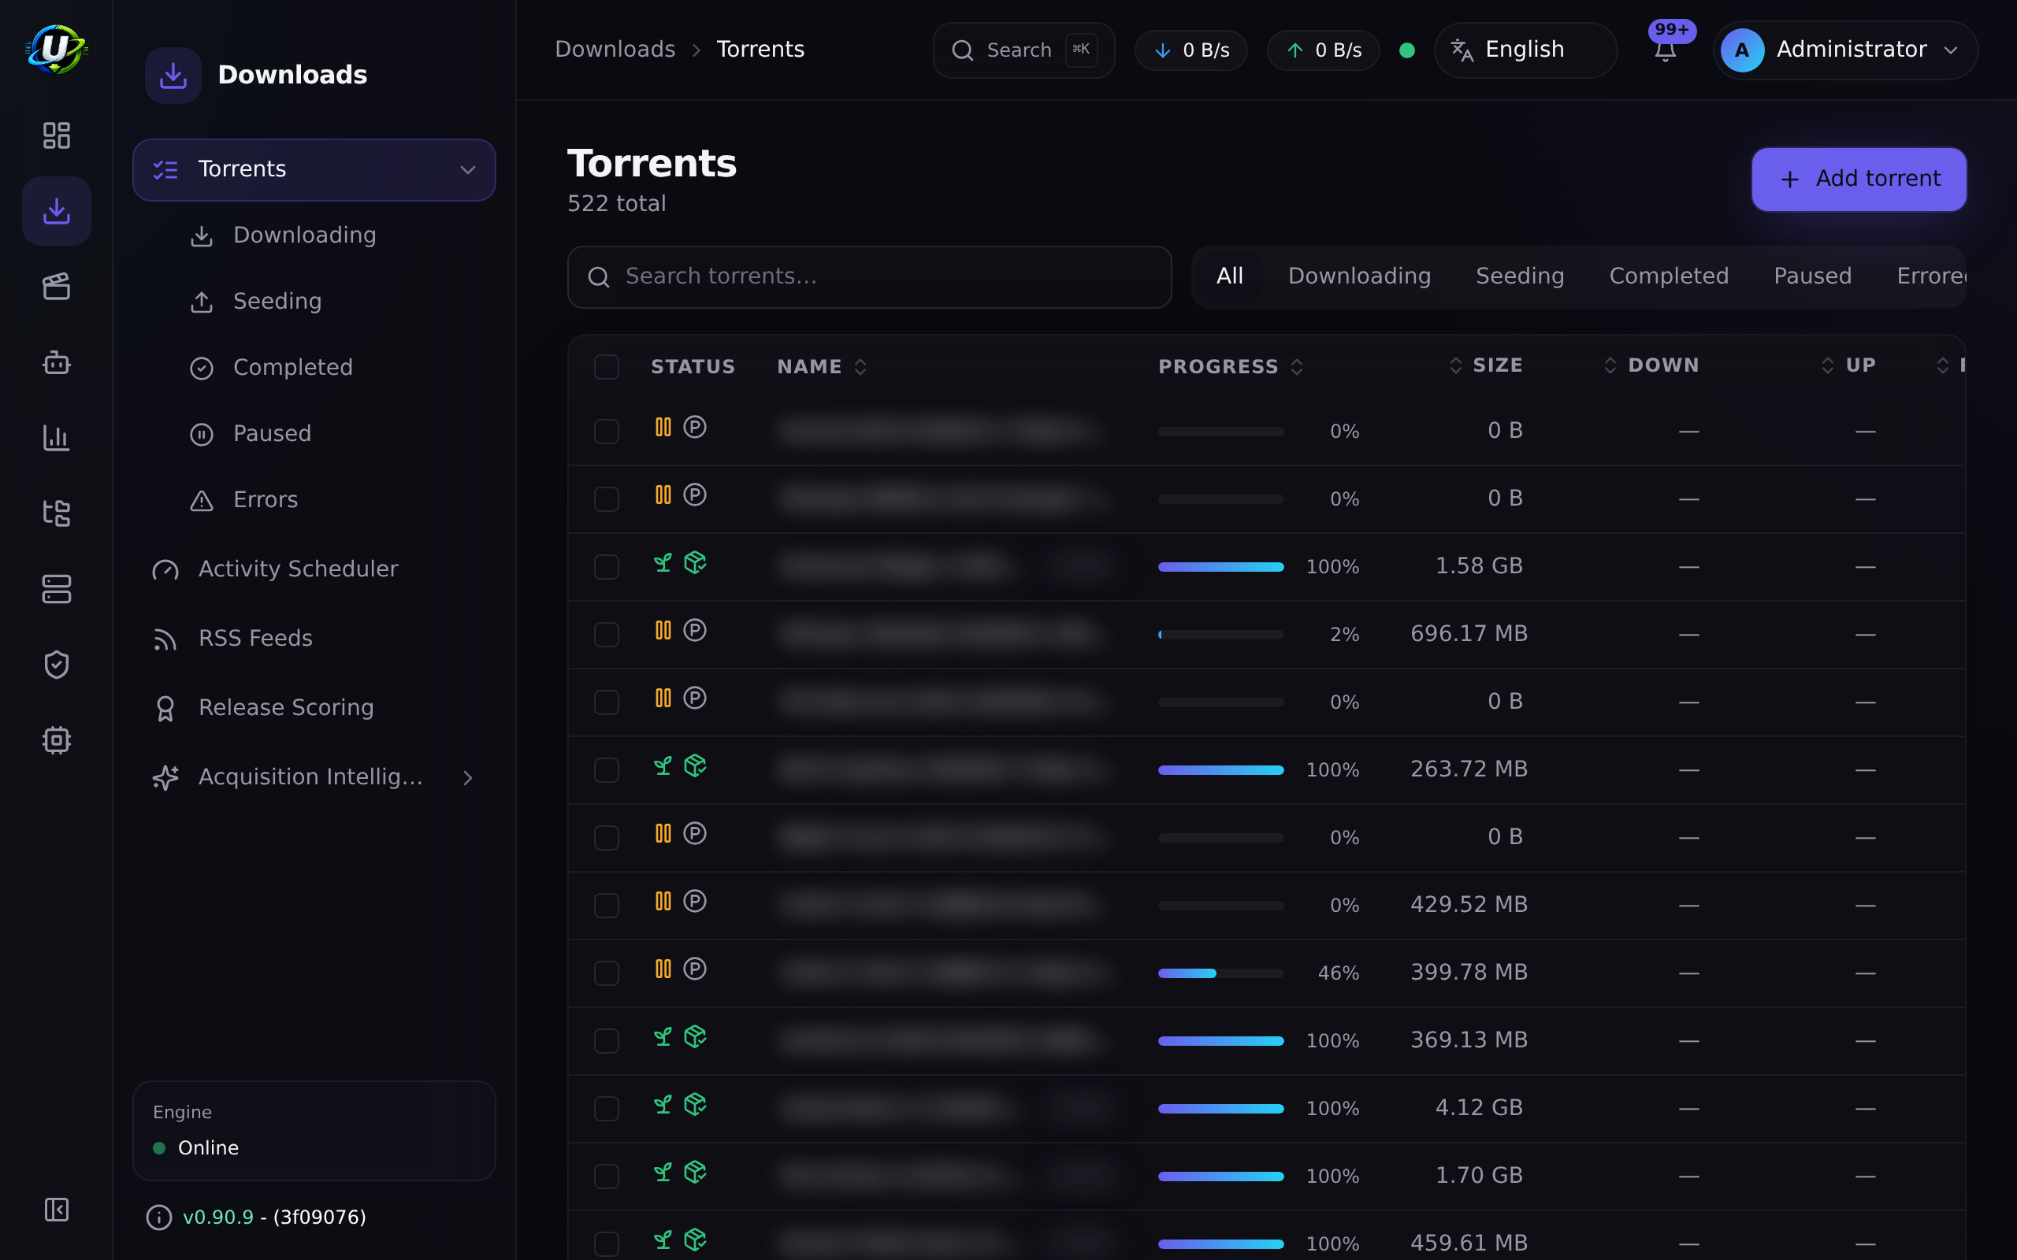Sort table by DOWN column
This screenshot has width=2017, height=1260.
1651,365
